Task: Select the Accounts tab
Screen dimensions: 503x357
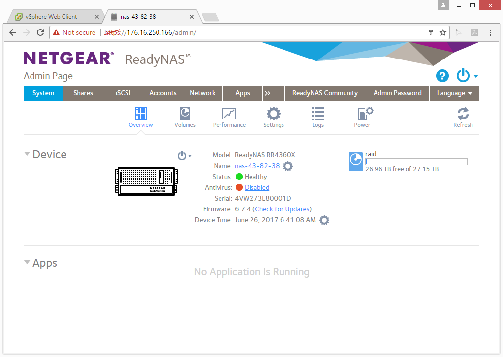Action: coord(162,93)
